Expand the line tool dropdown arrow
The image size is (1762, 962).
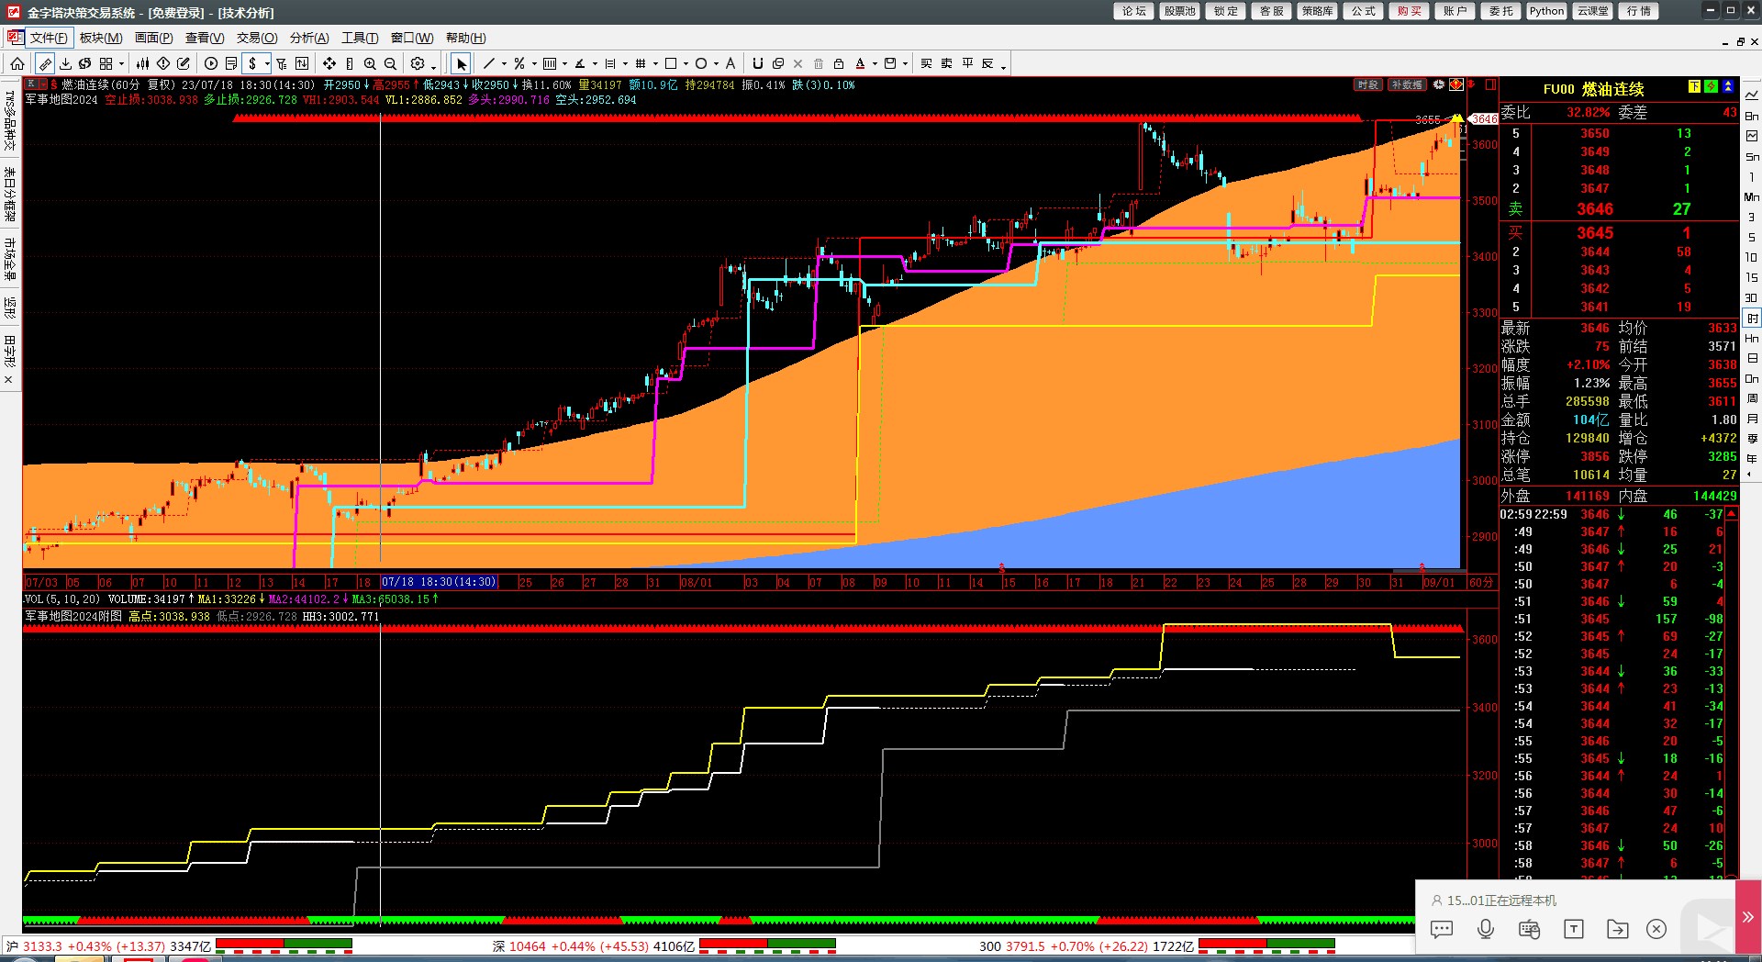(x=504, y=64)
